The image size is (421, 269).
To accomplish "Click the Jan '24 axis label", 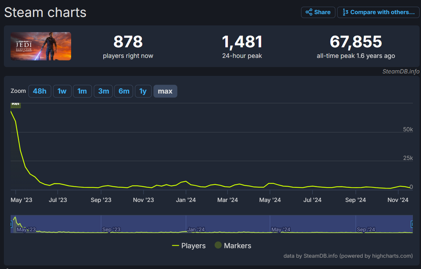I will coord(186,200).
